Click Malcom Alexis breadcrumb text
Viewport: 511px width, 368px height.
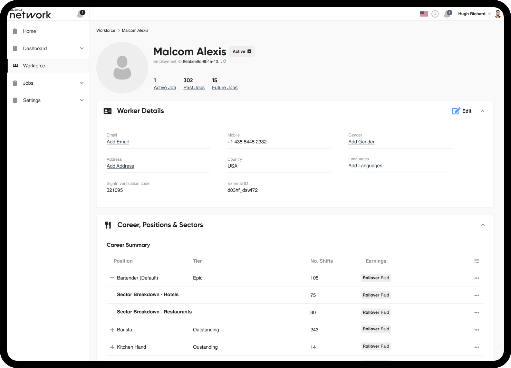click(135, 30)
